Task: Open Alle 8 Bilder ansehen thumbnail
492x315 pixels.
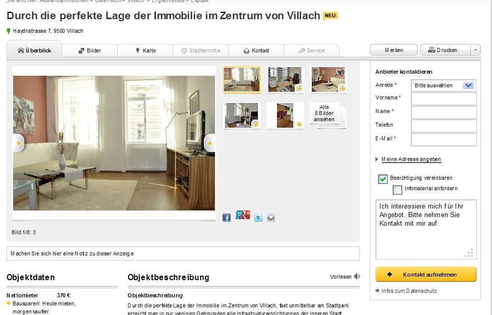Action: tap(324, 113)
